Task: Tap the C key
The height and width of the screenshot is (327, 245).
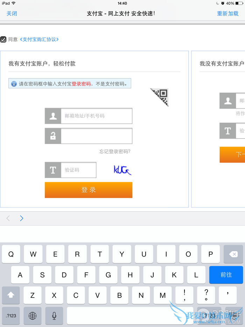Action: pyautogui.click(x=76, y=295)
